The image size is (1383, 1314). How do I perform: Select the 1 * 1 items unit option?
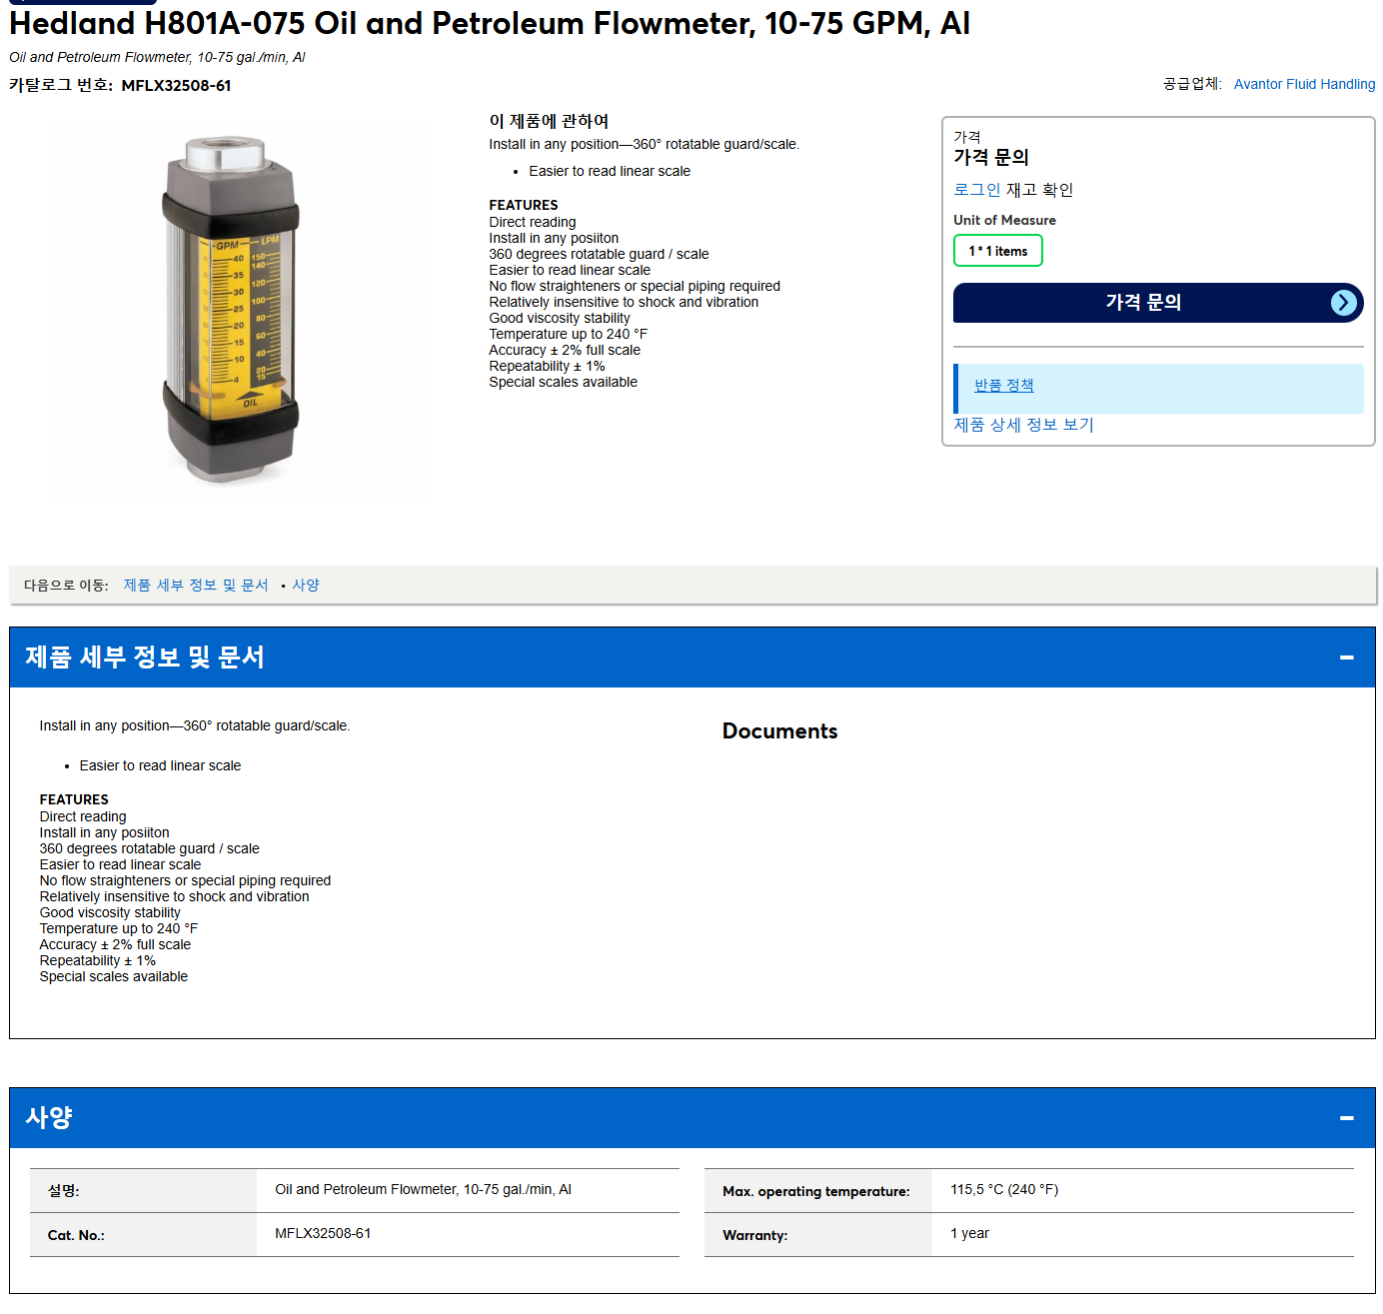coord(997,251)
